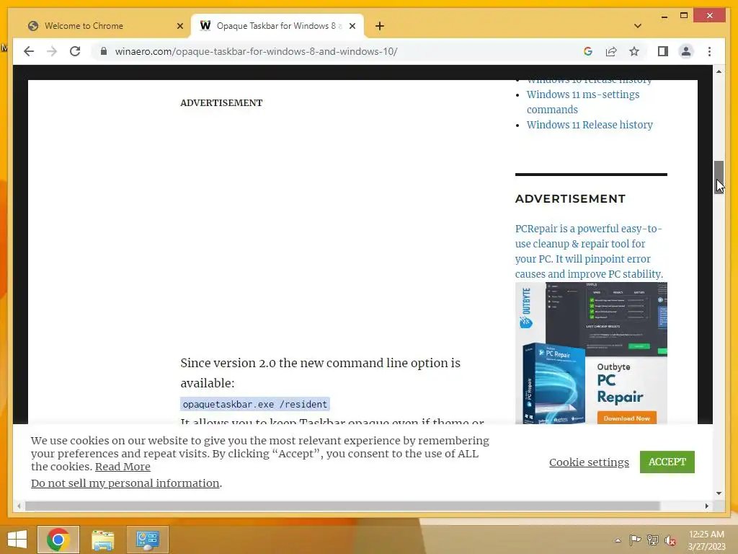Screen dimensions: 738x554
Task: Click the scroll left arrow
Action: [18, 506]
